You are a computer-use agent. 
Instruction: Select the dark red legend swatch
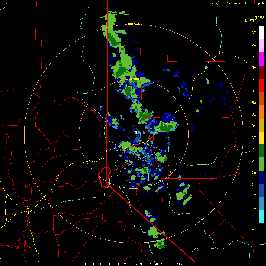tap(261, 72)
